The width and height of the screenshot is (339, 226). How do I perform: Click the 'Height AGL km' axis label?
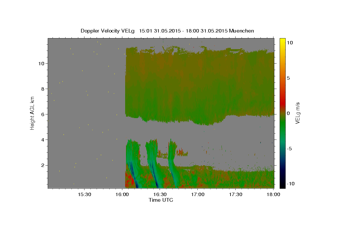point(32,113)
